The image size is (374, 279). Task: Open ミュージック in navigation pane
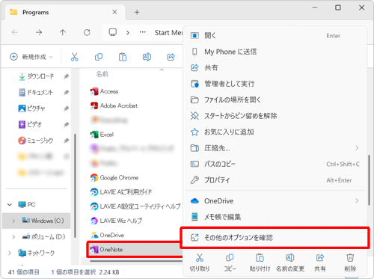[37, 141]
